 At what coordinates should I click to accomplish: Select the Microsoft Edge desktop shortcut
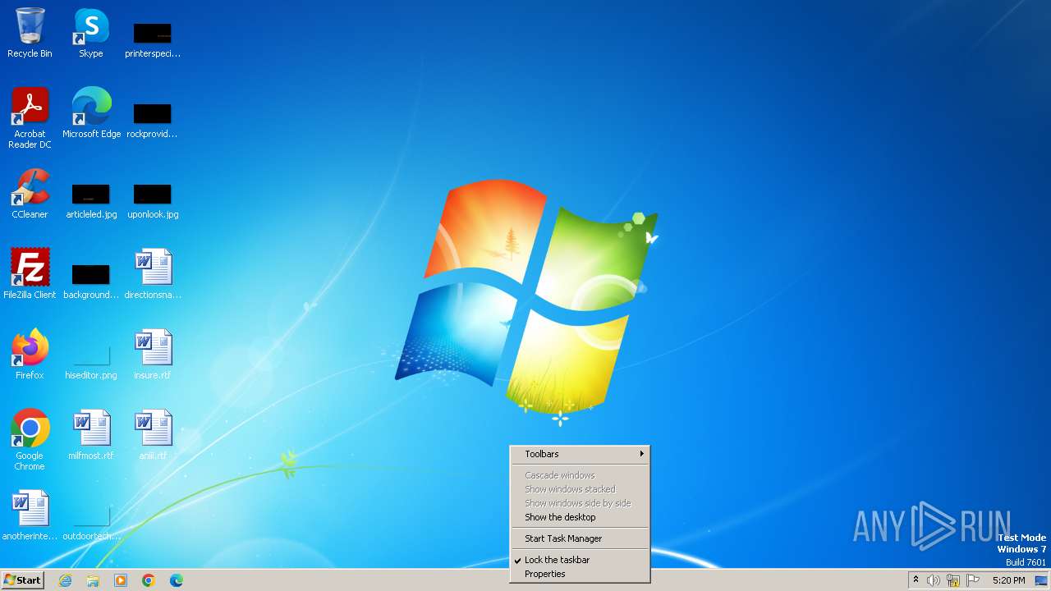pos(91,113)
